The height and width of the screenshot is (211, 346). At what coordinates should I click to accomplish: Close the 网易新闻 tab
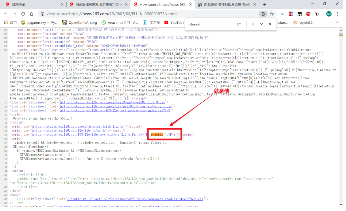pos(62,5)
